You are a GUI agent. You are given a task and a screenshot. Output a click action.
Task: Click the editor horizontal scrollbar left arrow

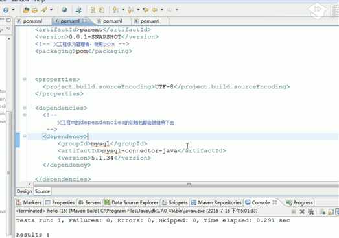click(30, 184)
